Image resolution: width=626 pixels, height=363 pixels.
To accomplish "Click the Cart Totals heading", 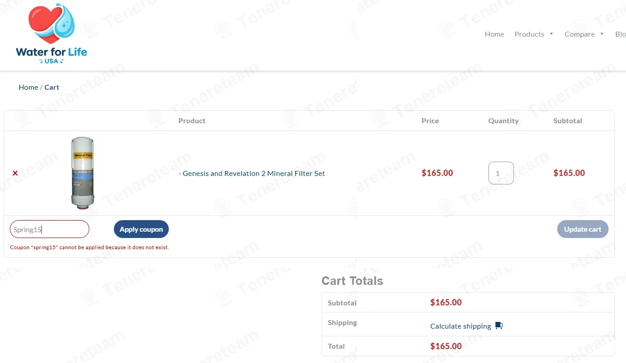I will point(352,281).
